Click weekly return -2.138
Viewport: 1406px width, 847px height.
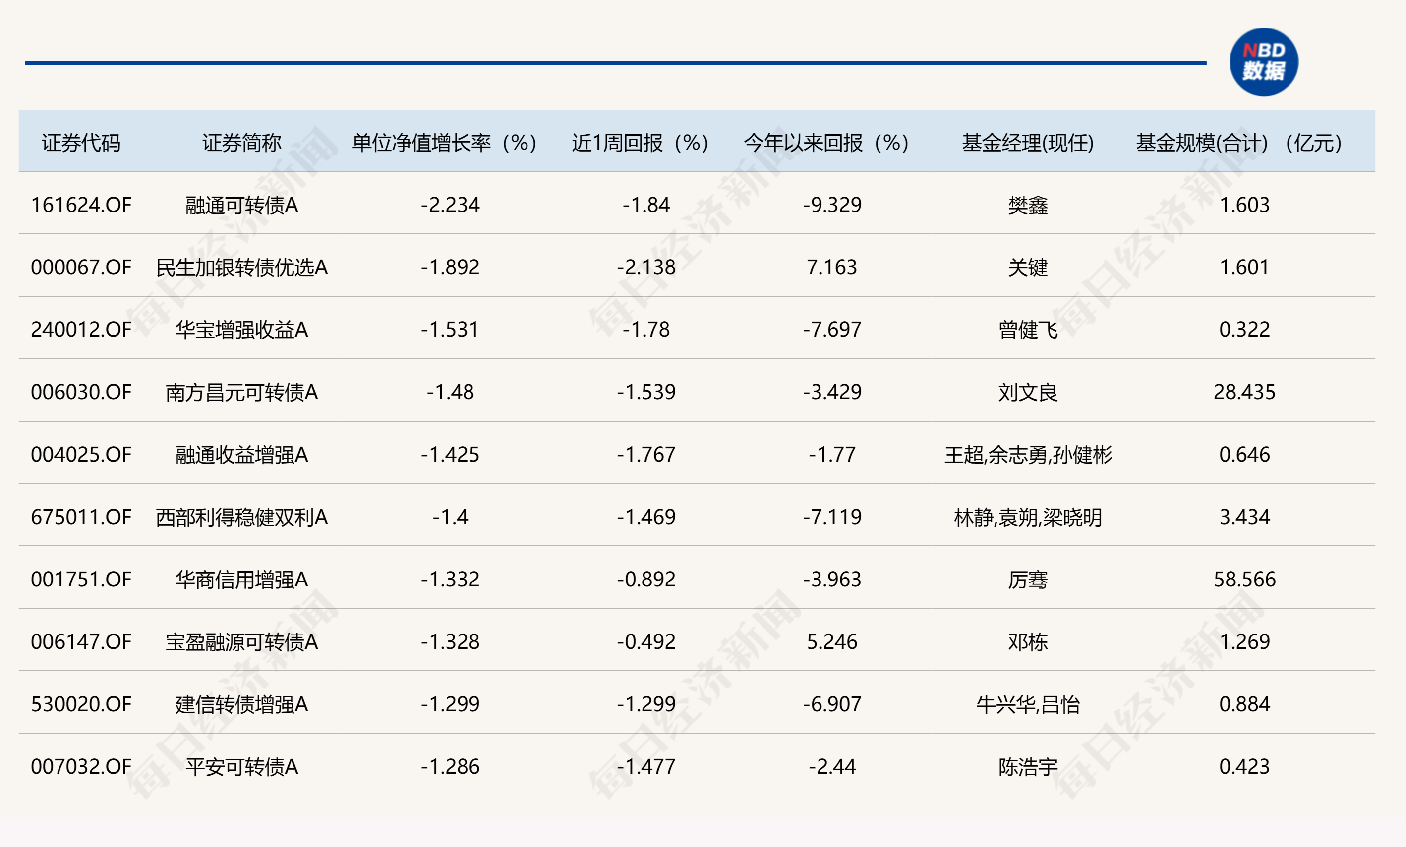646,267
